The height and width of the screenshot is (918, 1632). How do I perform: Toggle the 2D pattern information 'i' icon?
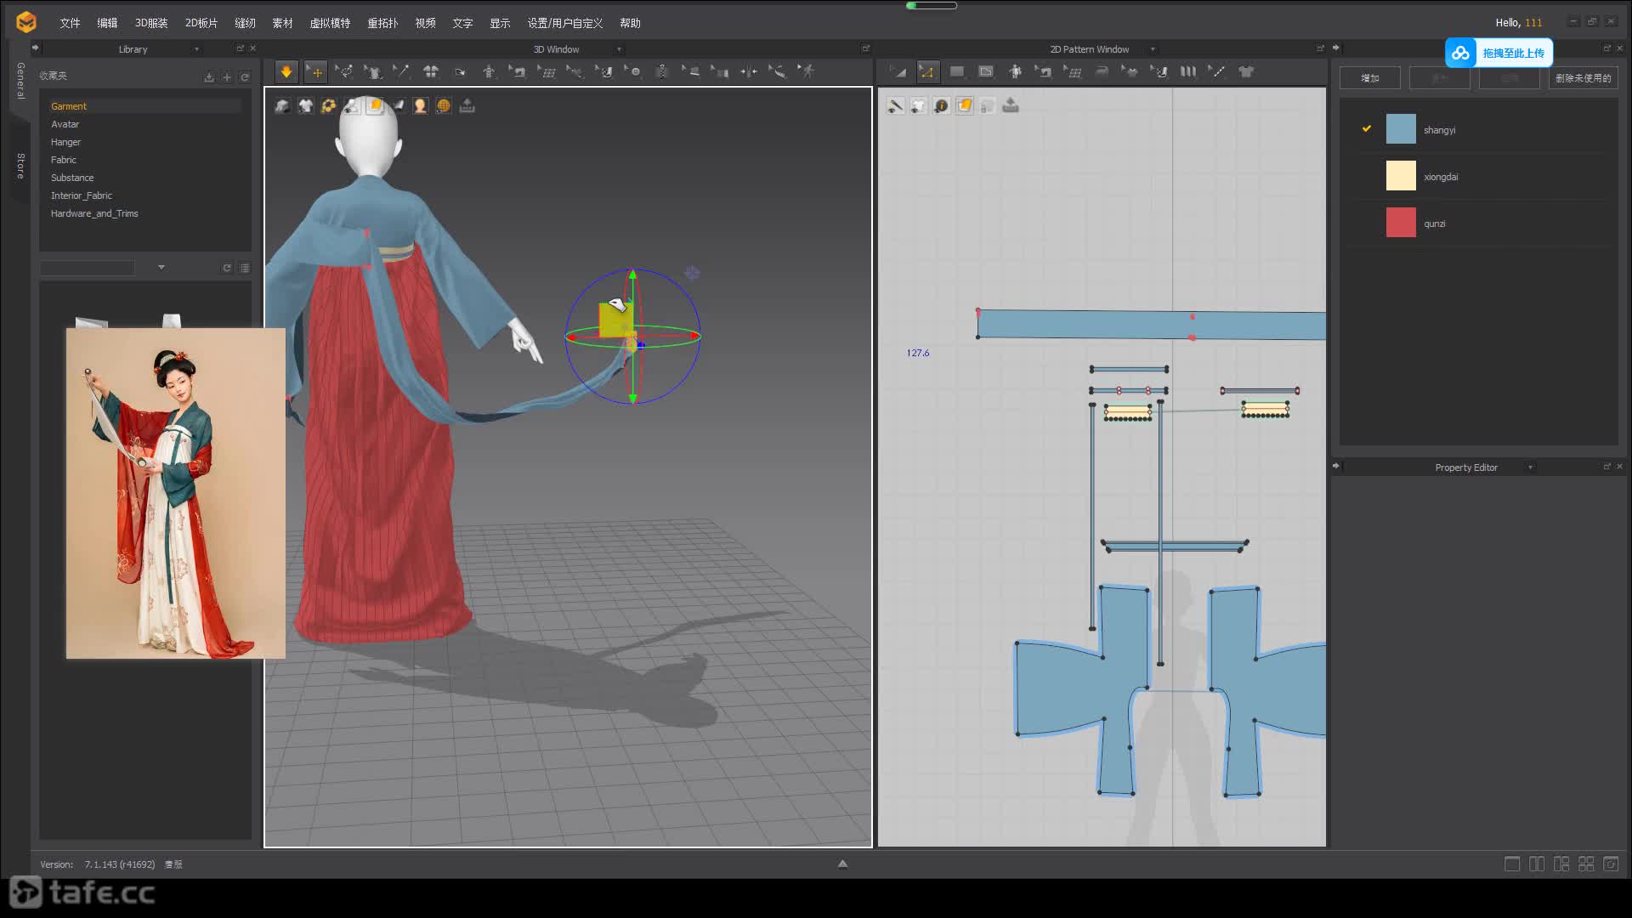(941, 105)
